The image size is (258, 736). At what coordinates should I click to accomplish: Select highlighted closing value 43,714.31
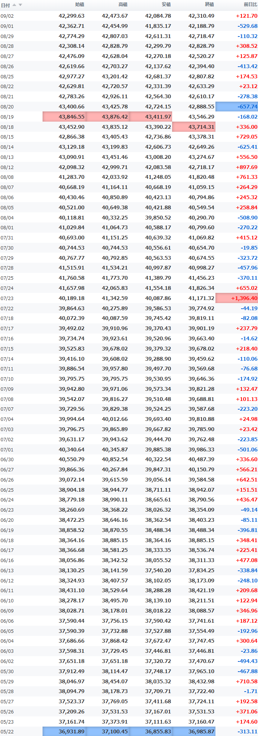click(x=194, y=127)
